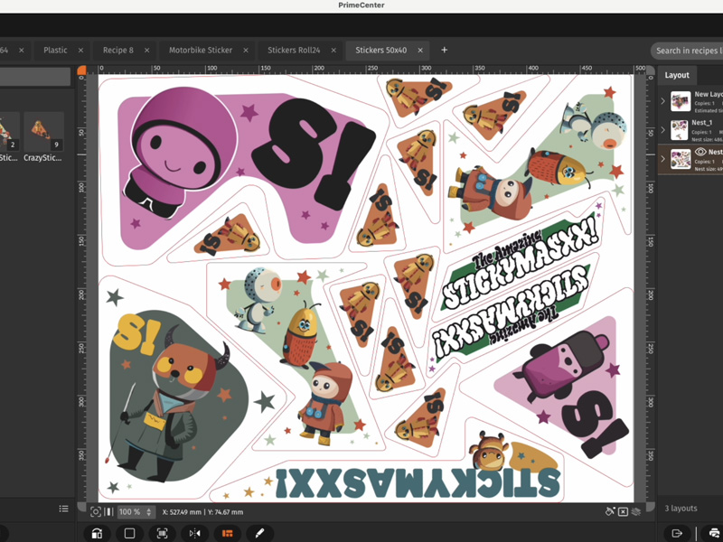Switch to the Recipe 8 tab
Screen dimensions: 723x542
pyautogui.click(x=118, y=51)
